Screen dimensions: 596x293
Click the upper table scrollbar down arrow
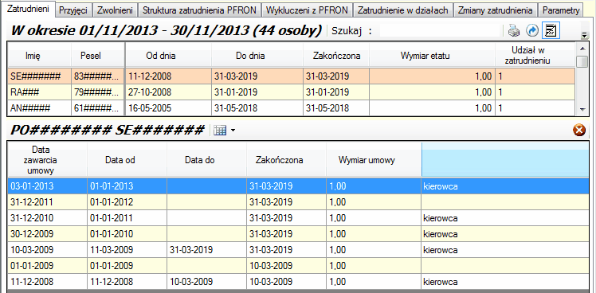(582, 110)
